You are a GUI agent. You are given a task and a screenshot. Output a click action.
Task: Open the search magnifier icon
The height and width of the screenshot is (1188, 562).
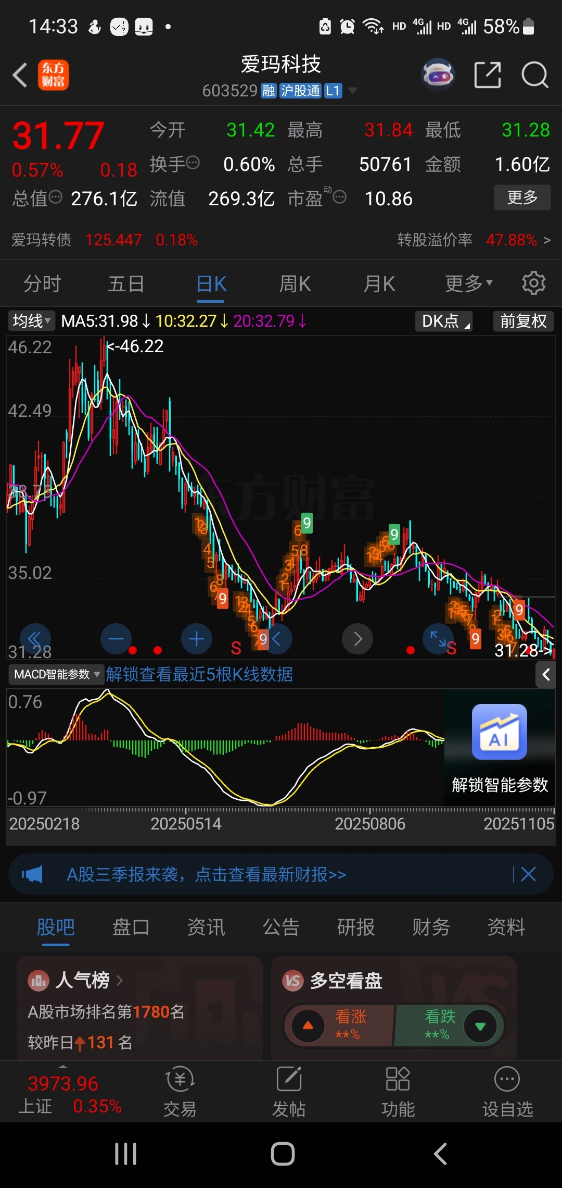tap(535, 75)
